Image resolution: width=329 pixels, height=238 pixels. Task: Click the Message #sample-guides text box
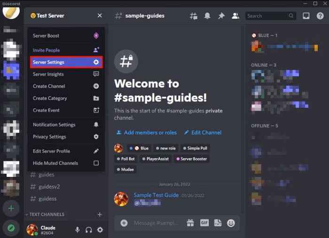coord(157,223)
